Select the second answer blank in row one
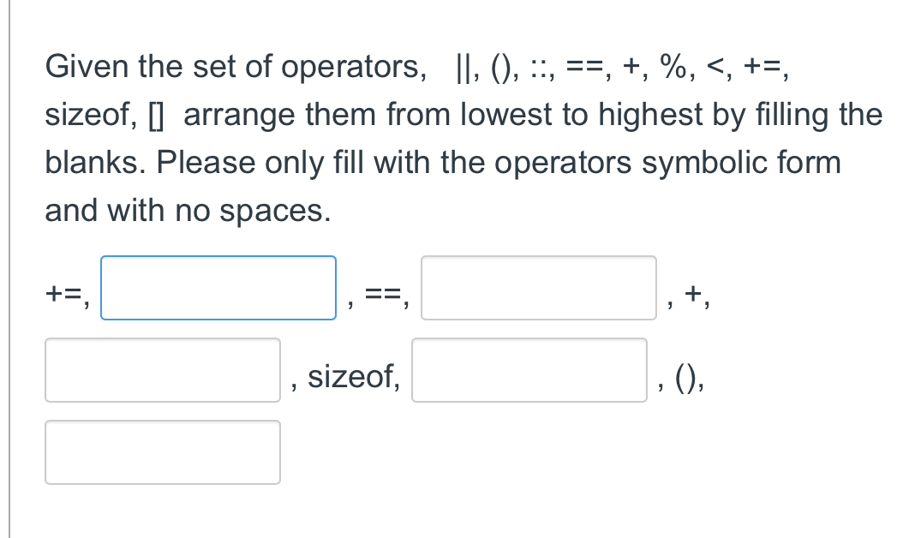This screenshot has height=538, width=915. point(538,288)
